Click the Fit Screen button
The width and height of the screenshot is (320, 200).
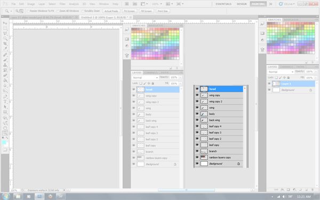click(x=130, y=11)
